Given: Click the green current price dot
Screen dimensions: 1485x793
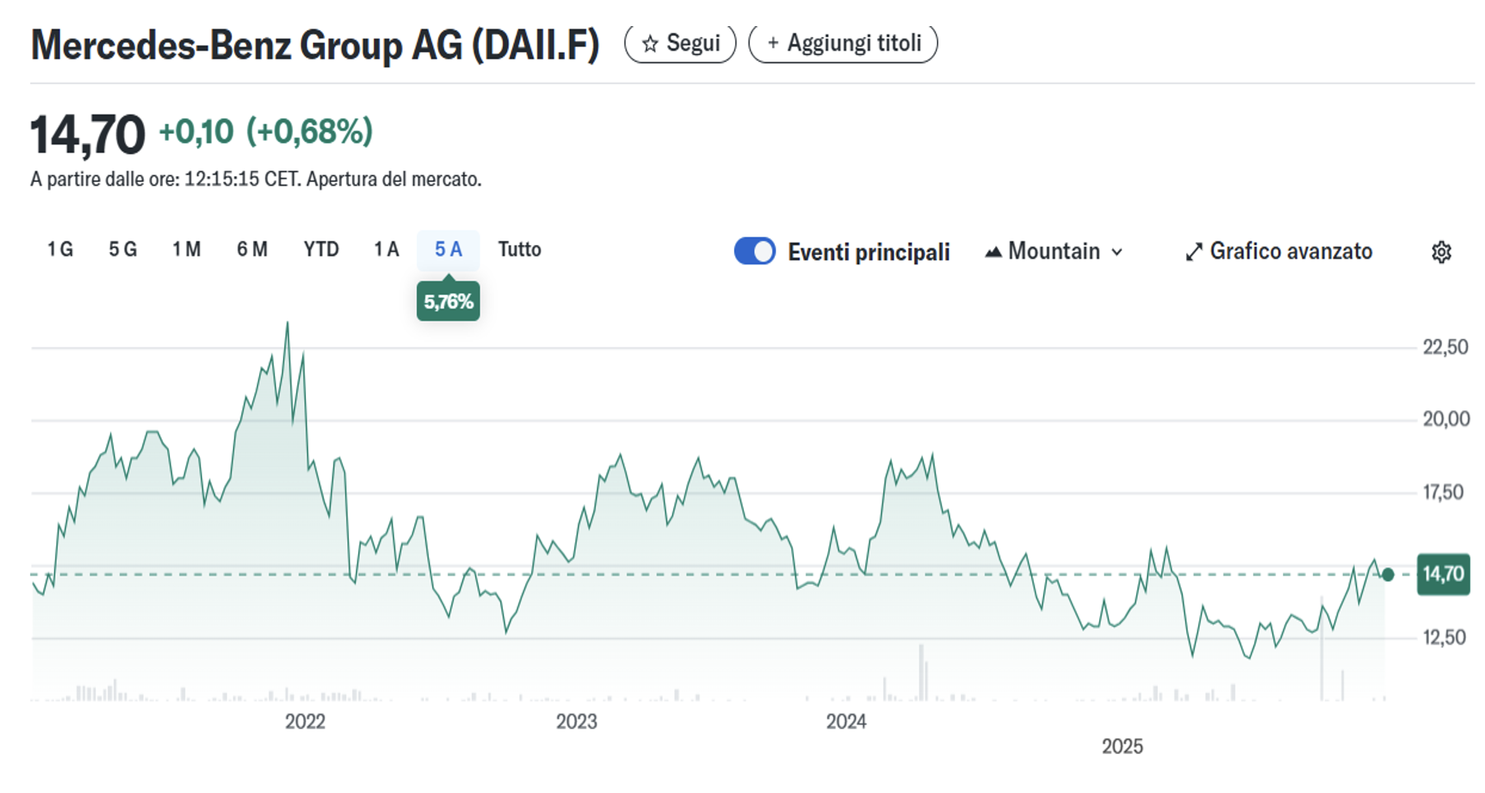Looking at the screenshot, I should pos(1387,575).
